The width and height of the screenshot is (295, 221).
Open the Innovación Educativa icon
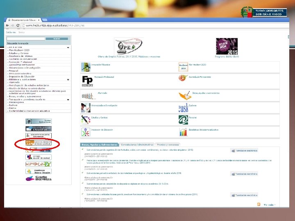(x=86, y=67)
